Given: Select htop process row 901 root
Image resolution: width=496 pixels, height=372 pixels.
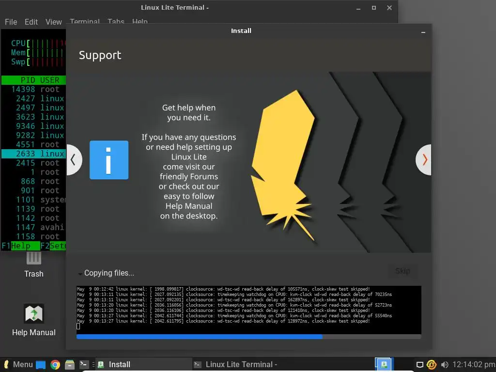Looking at the screenshot, I should click(33, 190).
